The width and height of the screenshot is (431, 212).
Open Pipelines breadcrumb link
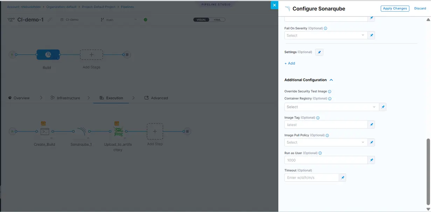click(x=127, y=7)
